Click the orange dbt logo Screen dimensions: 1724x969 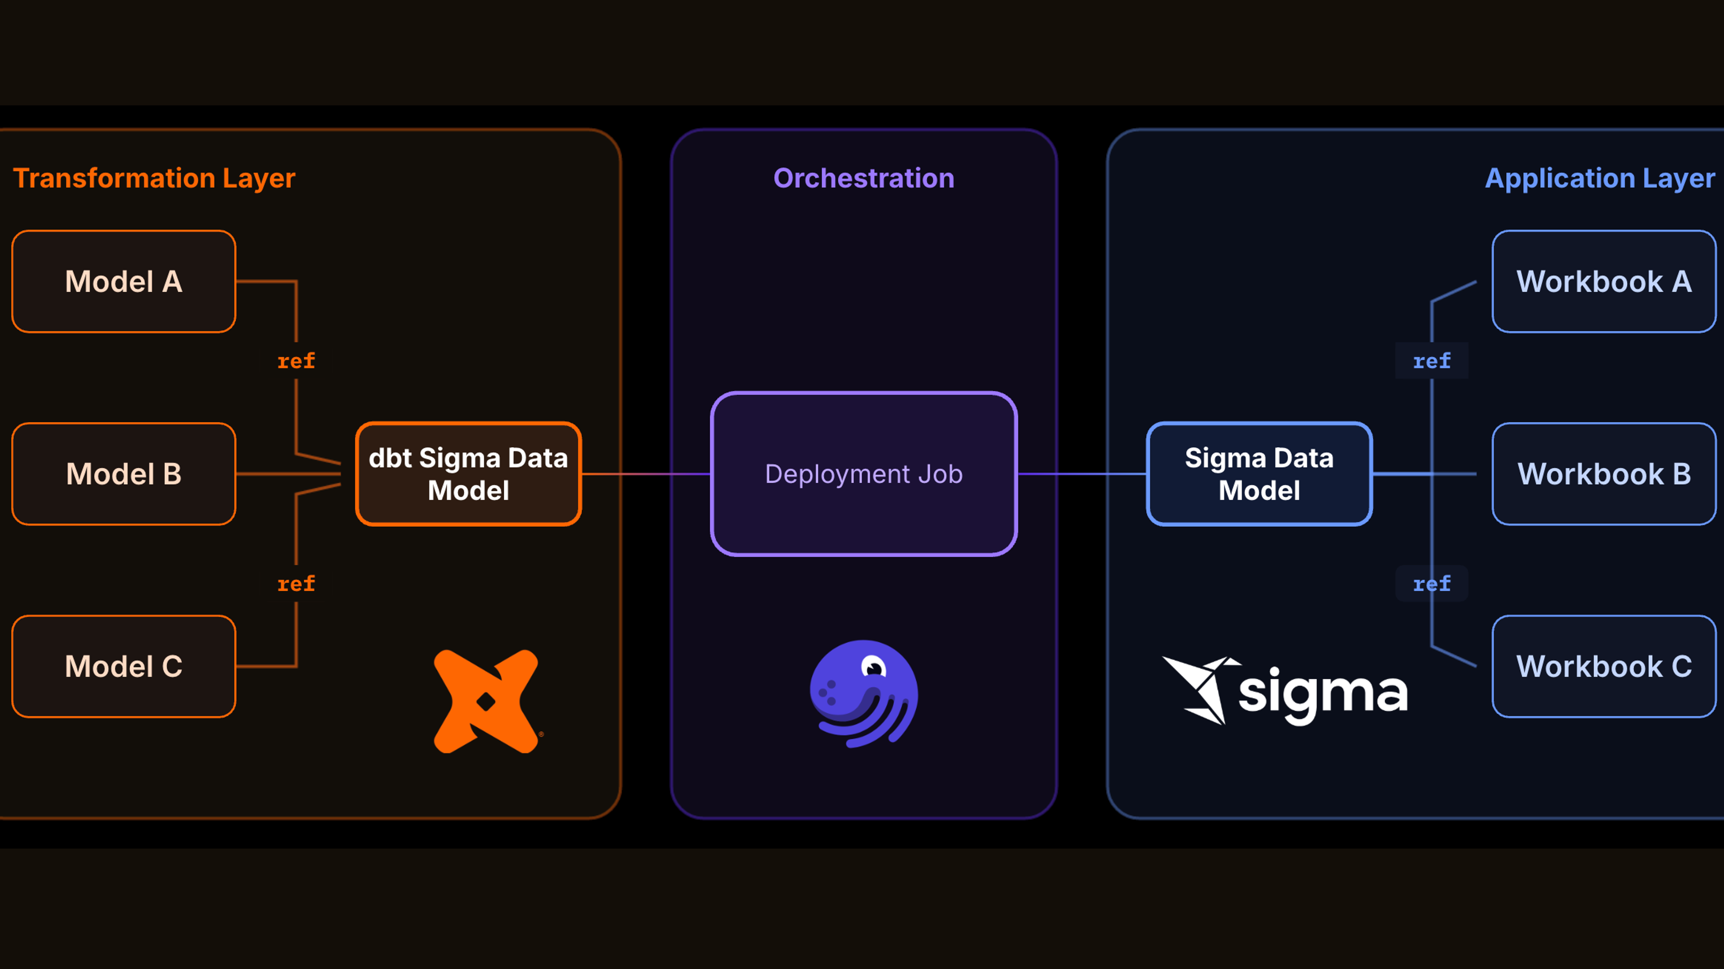pos(487,701)
